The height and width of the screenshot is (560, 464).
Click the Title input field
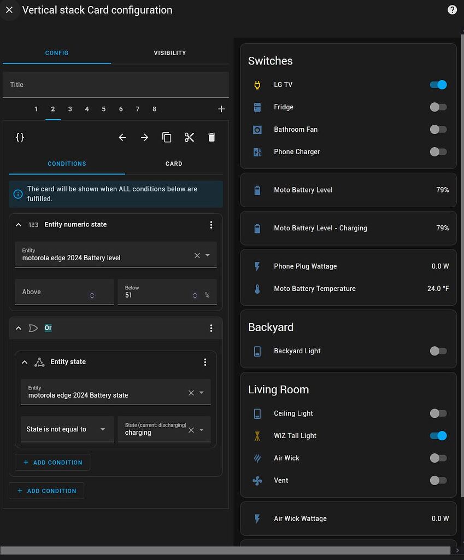coord(115,84)
